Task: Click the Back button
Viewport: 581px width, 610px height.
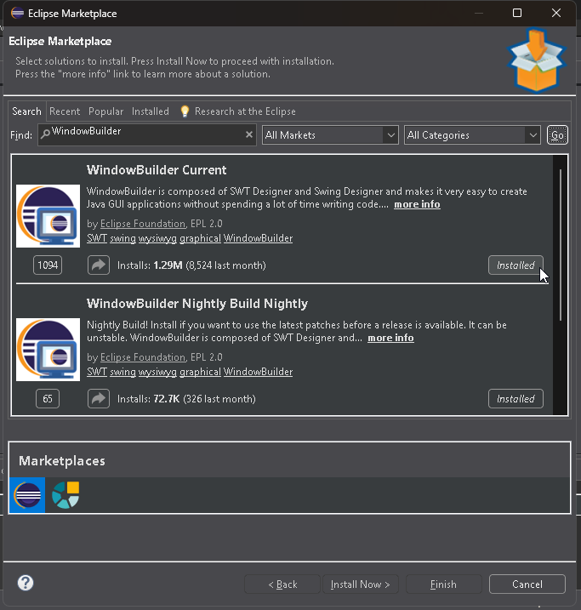Action: point(282,584)
